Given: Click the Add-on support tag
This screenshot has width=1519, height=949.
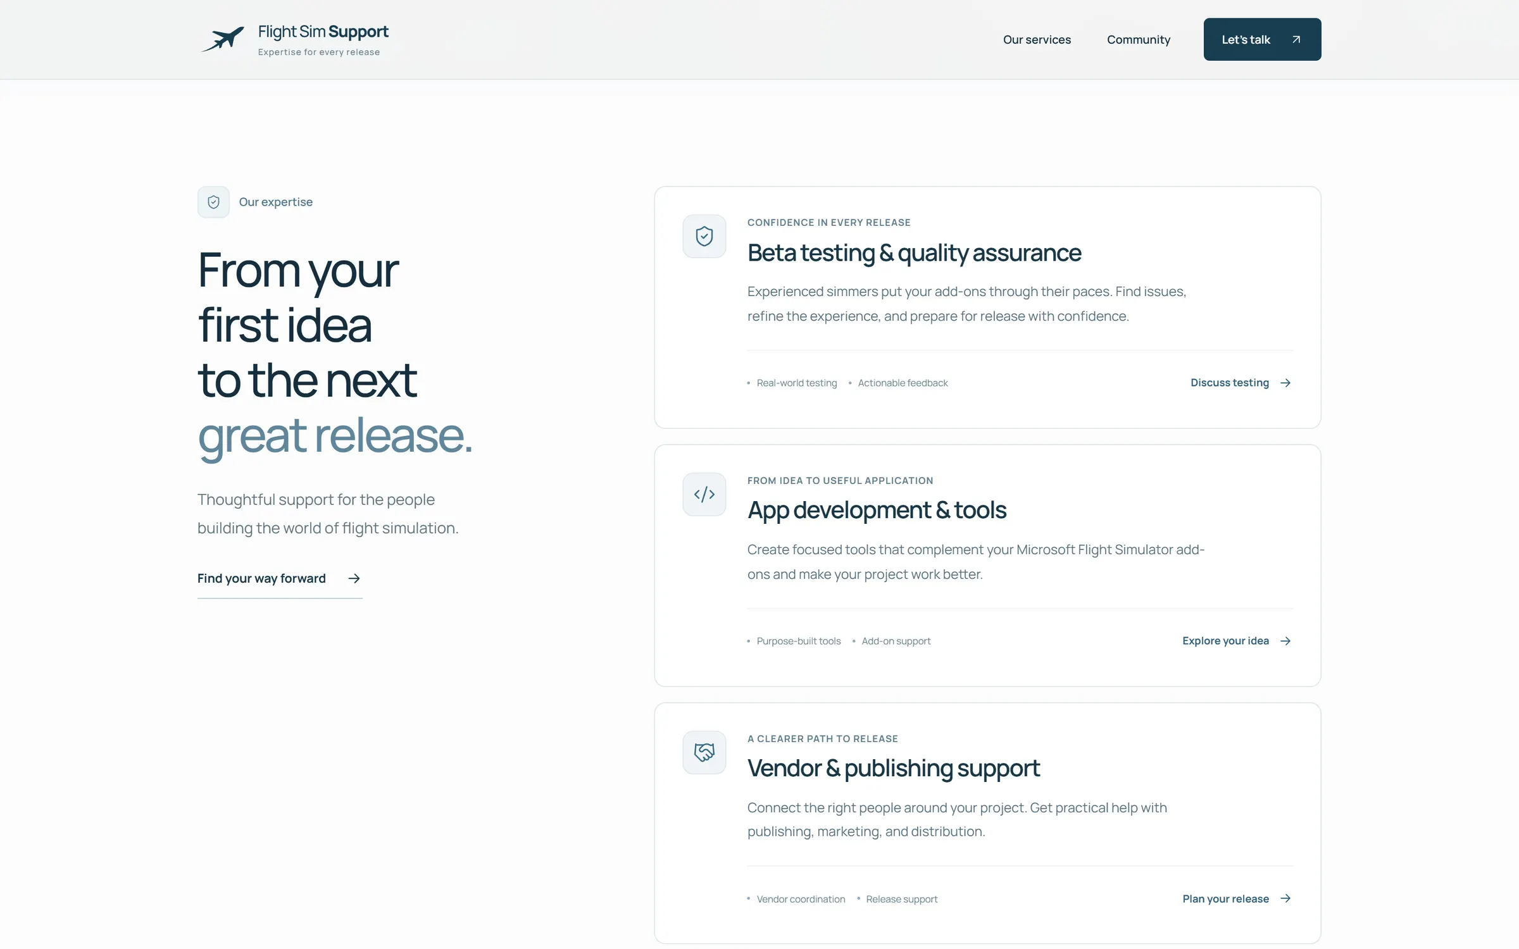Looking at the screenshot, I should tap(896, 641).
